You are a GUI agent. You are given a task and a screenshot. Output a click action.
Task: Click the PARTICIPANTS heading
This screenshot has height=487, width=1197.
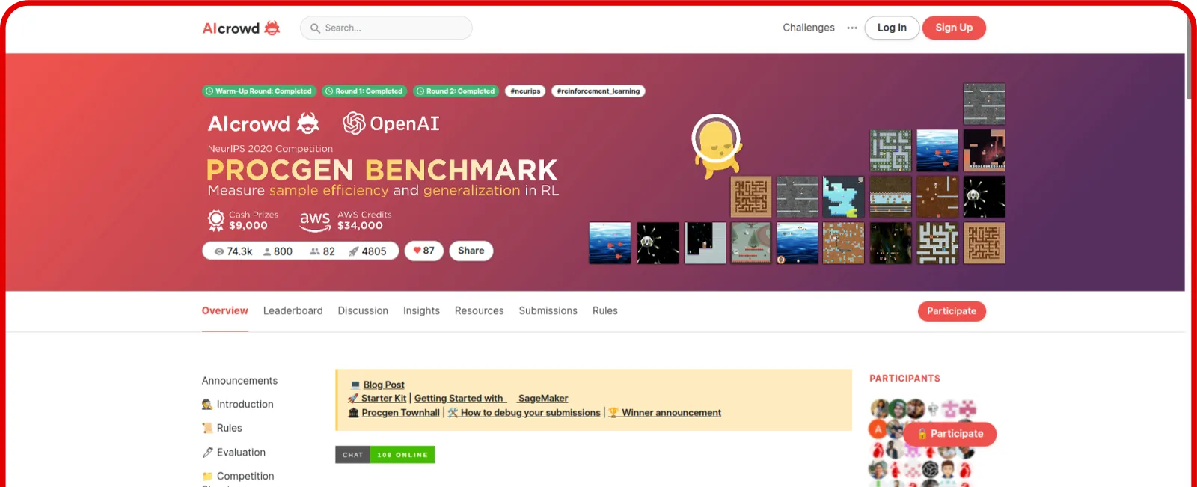(904, 379)
